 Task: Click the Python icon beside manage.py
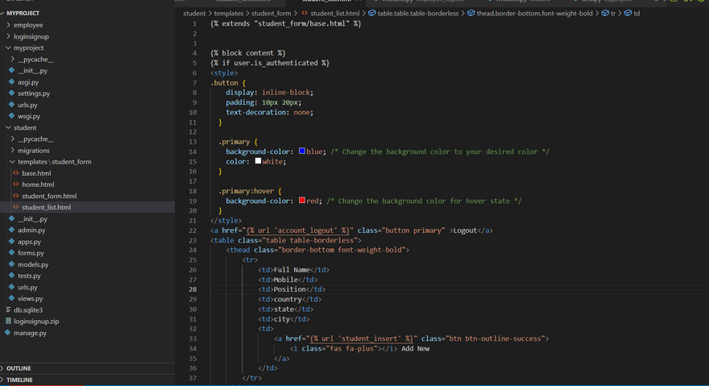8,333
